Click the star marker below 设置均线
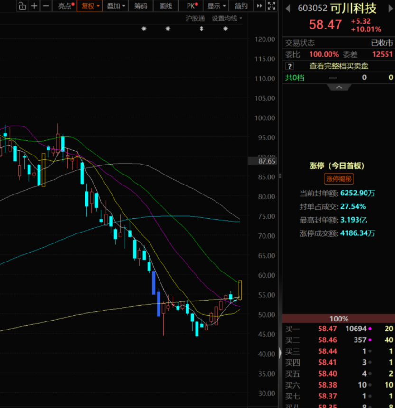The image size is (395, 408). pos(226,29)
